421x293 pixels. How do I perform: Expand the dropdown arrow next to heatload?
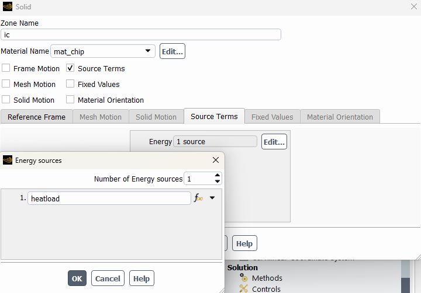[x=212, y=198]
